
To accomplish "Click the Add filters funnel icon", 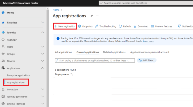I will point(140,60).
